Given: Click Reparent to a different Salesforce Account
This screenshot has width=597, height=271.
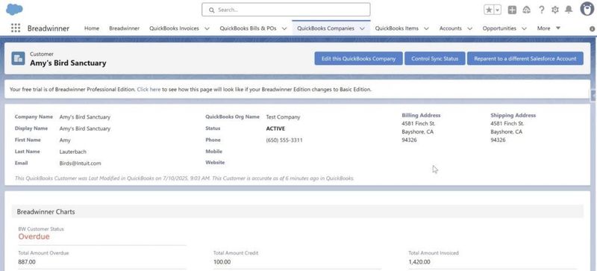Looking at the screenshot, I should click(525, 59).
